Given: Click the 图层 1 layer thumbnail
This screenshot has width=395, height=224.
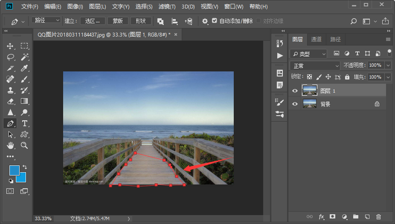Looking at the screenshot, I should point(310,90).
